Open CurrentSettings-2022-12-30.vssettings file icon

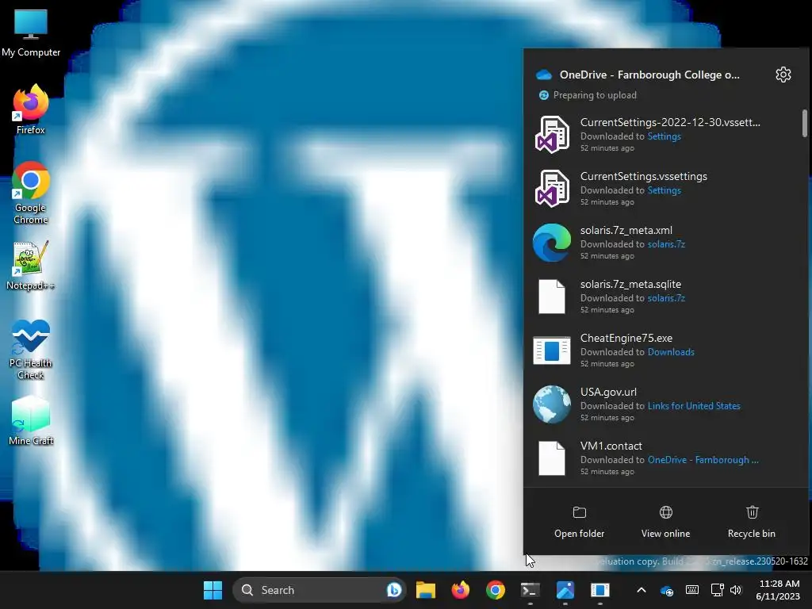coord(552,135)
